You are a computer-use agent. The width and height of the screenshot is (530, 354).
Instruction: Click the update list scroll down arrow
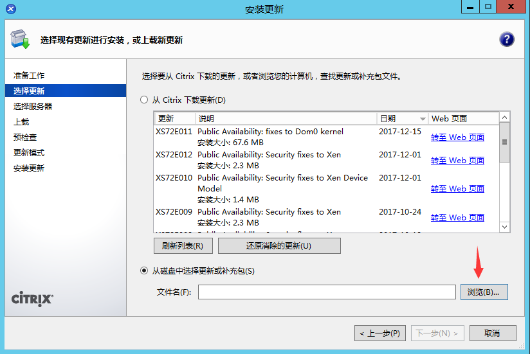pos(504,227)
